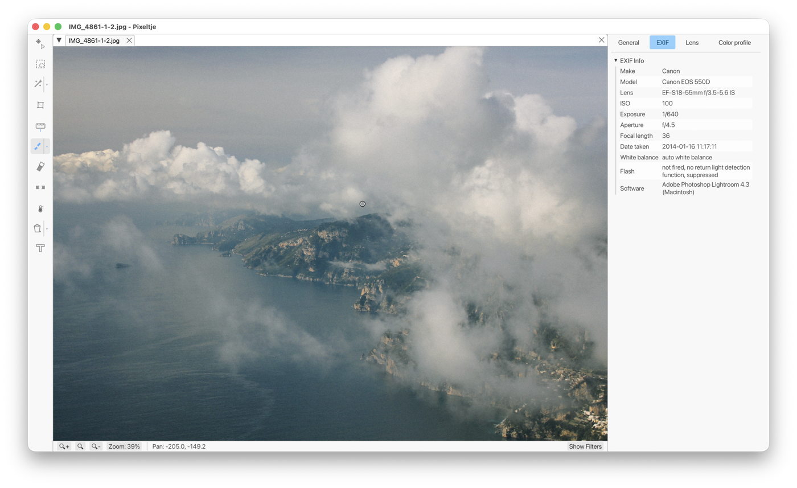797x488 pixels.
Task: Click the zoom in magnifier button
Action: tap(64, 446)
